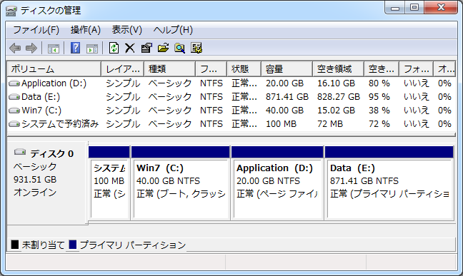This screenshot has height=276, width=463.
Task: Select the システムで予約済み volume row
Action: pyautogui.click(x=231, y=124)
